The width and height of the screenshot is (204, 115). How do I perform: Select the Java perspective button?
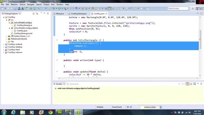[x=200, y=9]
